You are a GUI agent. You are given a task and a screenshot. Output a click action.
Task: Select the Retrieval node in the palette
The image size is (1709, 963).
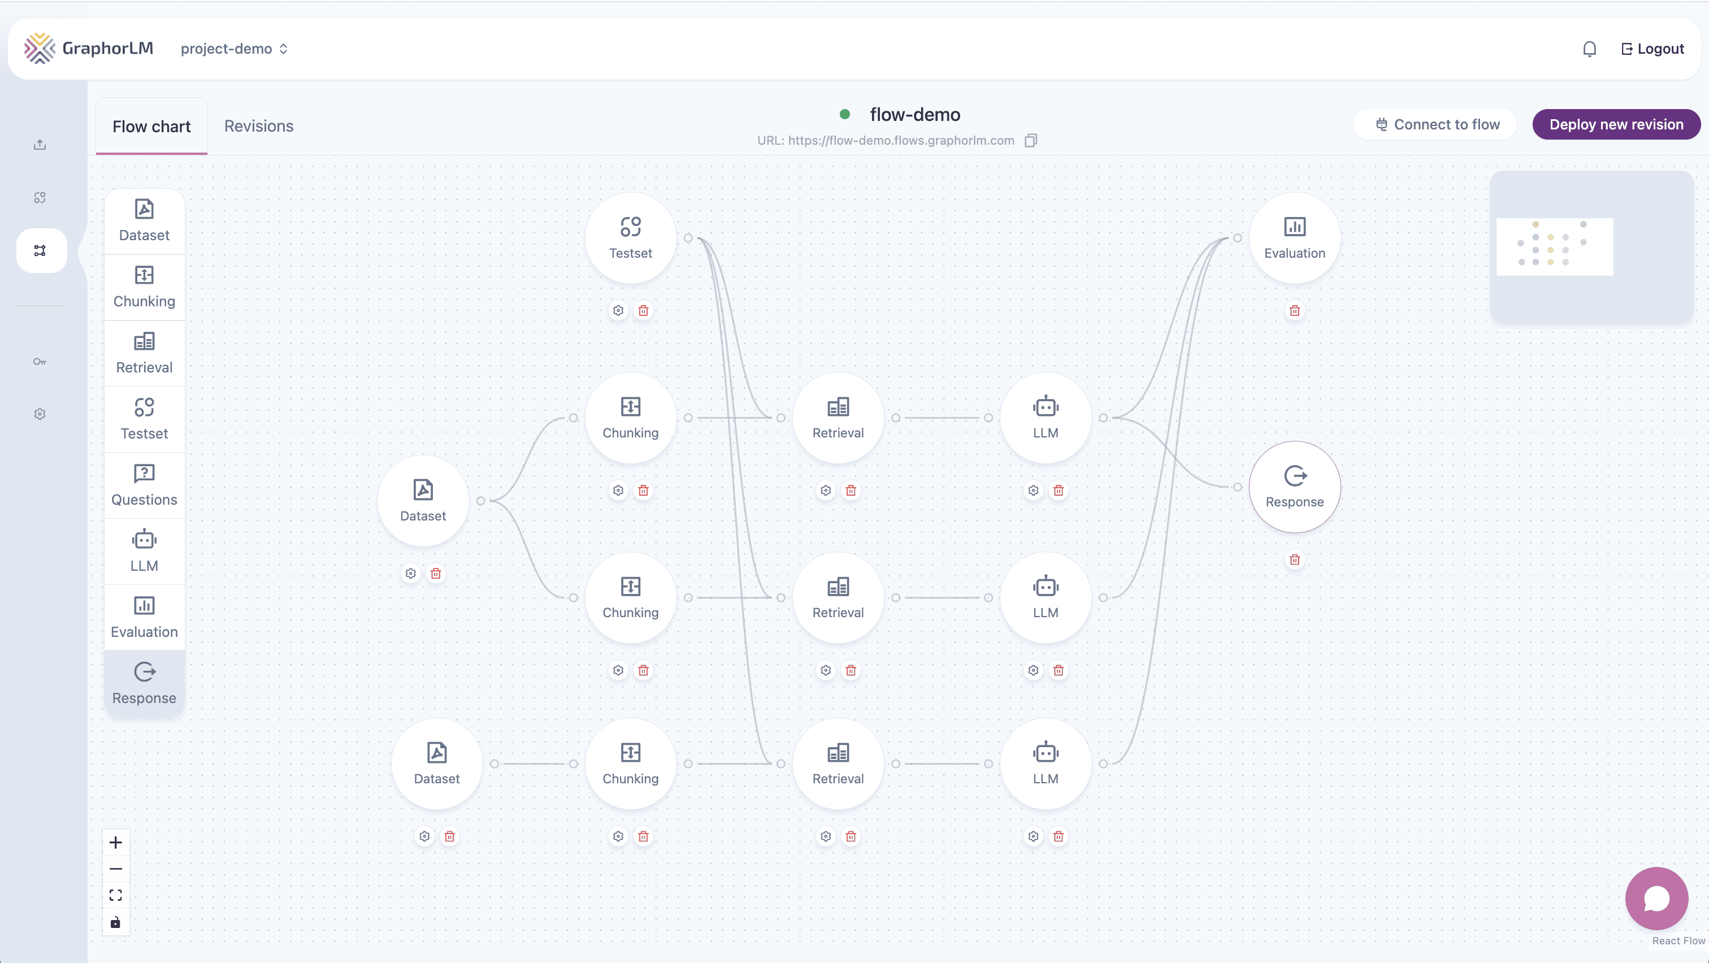pos(144,353)
